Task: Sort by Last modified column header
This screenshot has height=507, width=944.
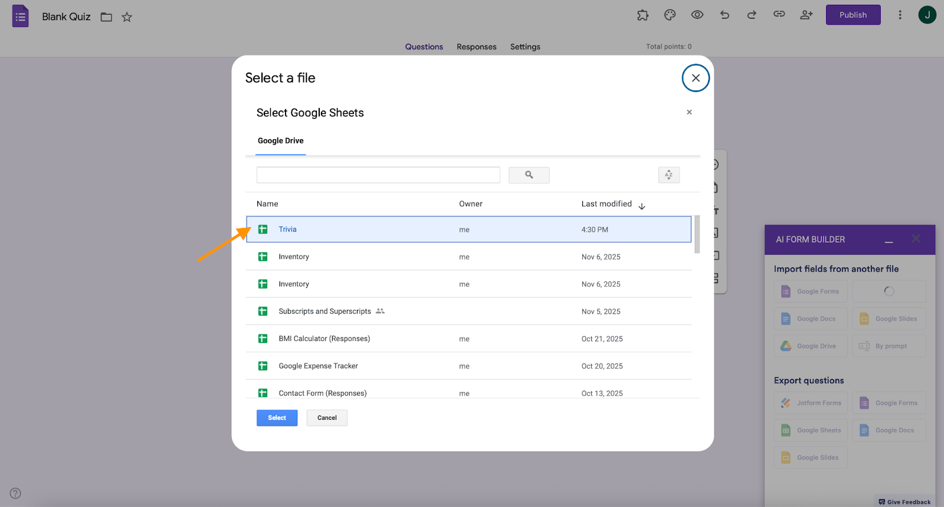Action: 607,204
